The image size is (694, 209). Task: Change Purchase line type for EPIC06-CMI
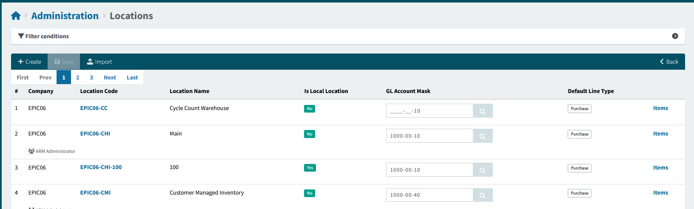(580, 193)
